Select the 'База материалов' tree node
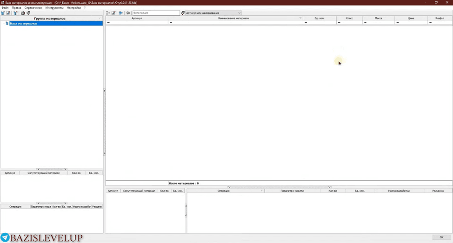Screen dimensions: 453x243 coord(23,23)
